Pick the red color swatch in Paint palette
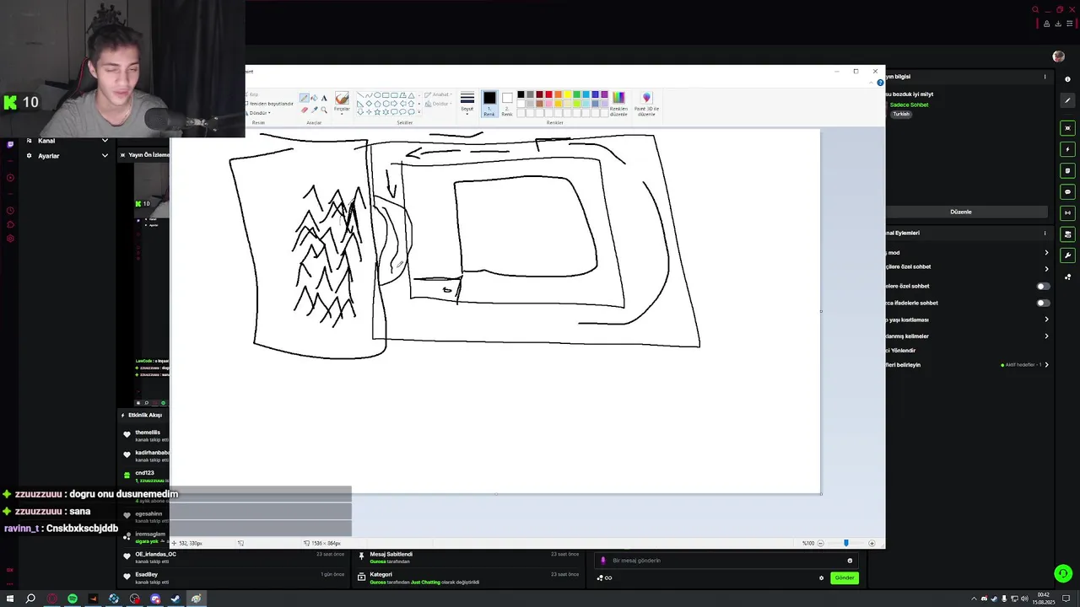 [x=548, y=94]
